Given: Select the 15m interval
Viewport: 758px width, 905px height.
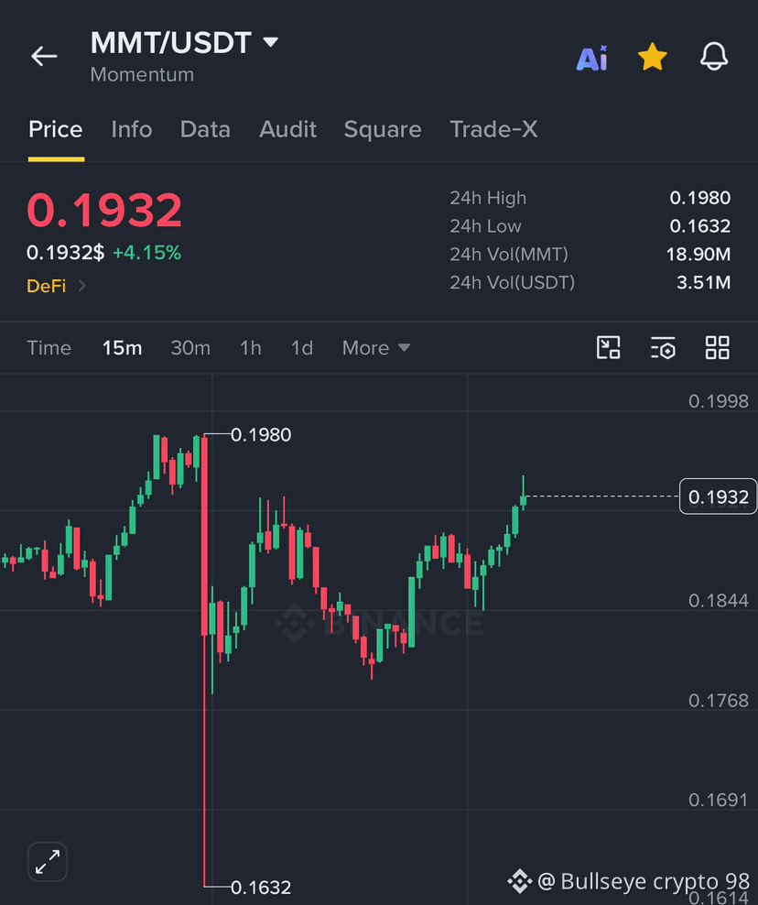Looking at the screenshot, I should [x=123, y=348].
